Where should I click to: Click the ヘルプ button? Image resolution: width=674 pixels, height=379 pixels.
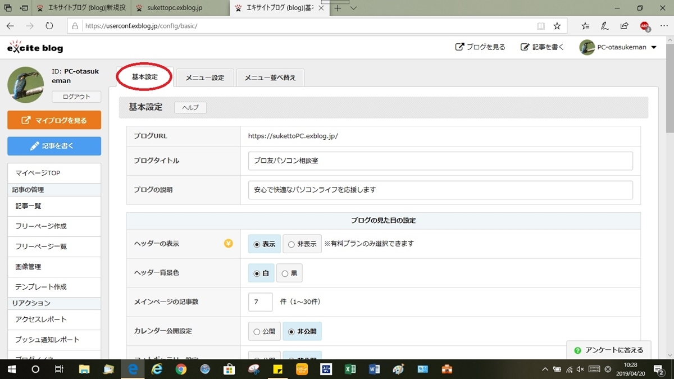190,107
